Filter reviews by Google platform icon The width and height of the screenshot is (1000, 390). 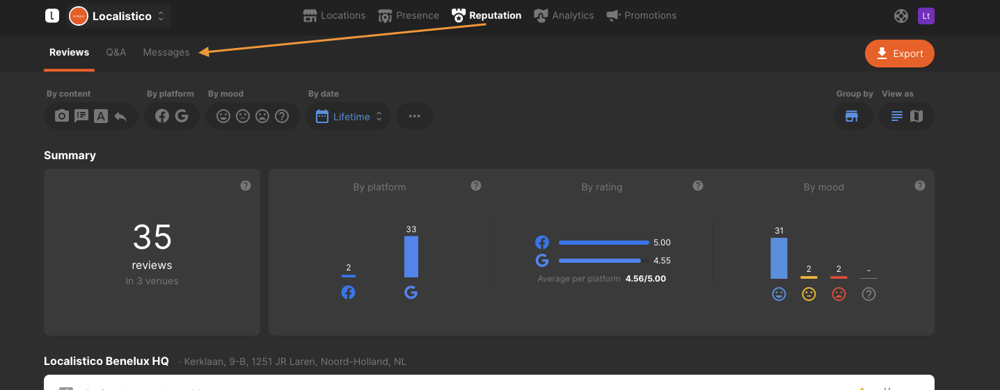coord(182,117)
